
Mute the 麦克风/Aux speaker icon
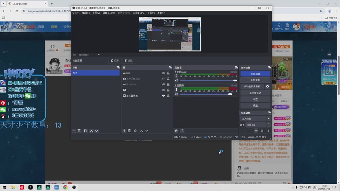click(x=176, y=81)
